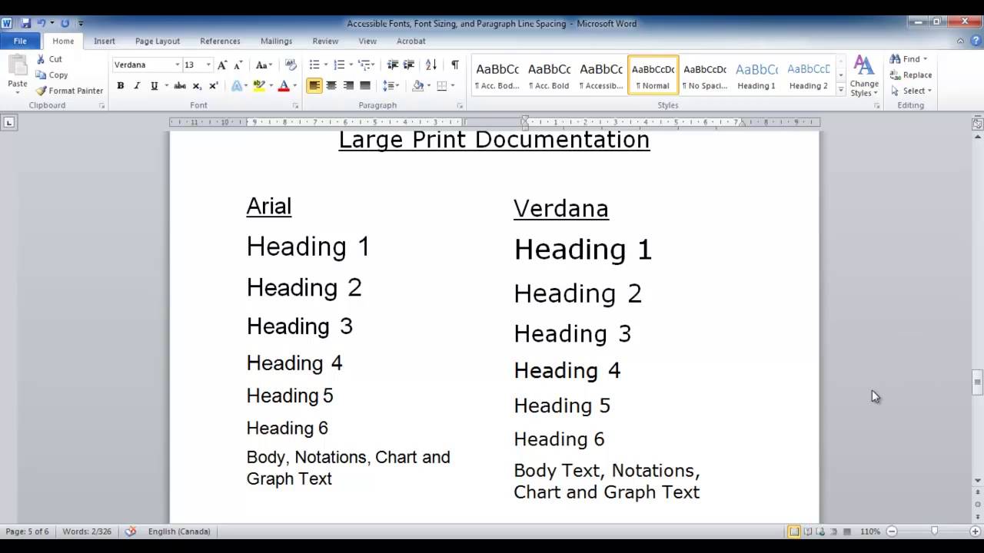The height and width of the screenshot is (553, 984).
Task: Shrink the font size
Action: tap(238, 65)
